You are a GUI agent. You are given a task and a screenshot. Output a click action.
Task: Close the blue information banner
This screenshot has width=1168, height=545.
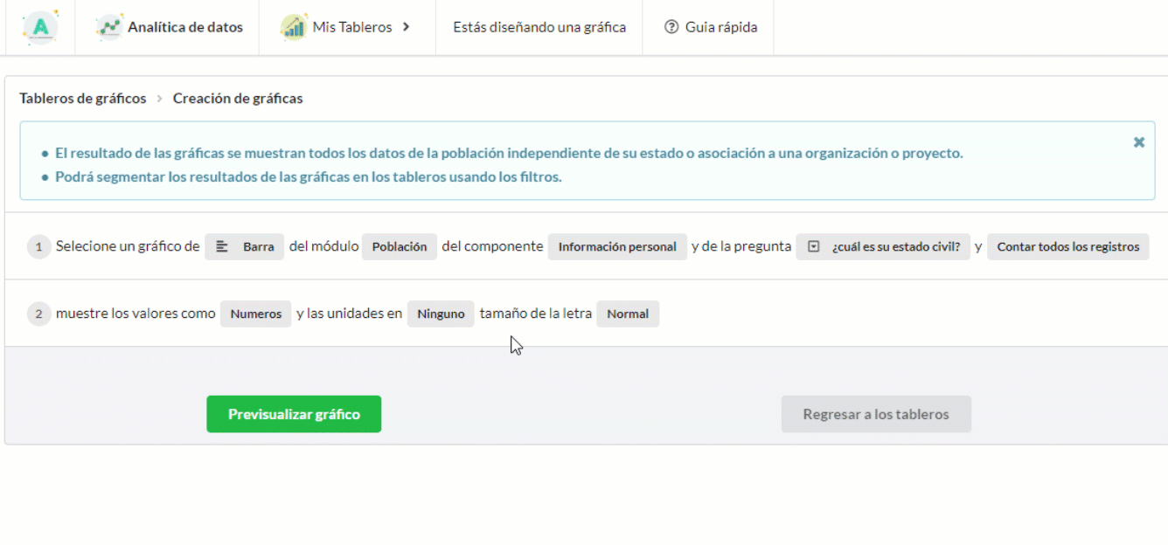click(x=1139, y=142)
